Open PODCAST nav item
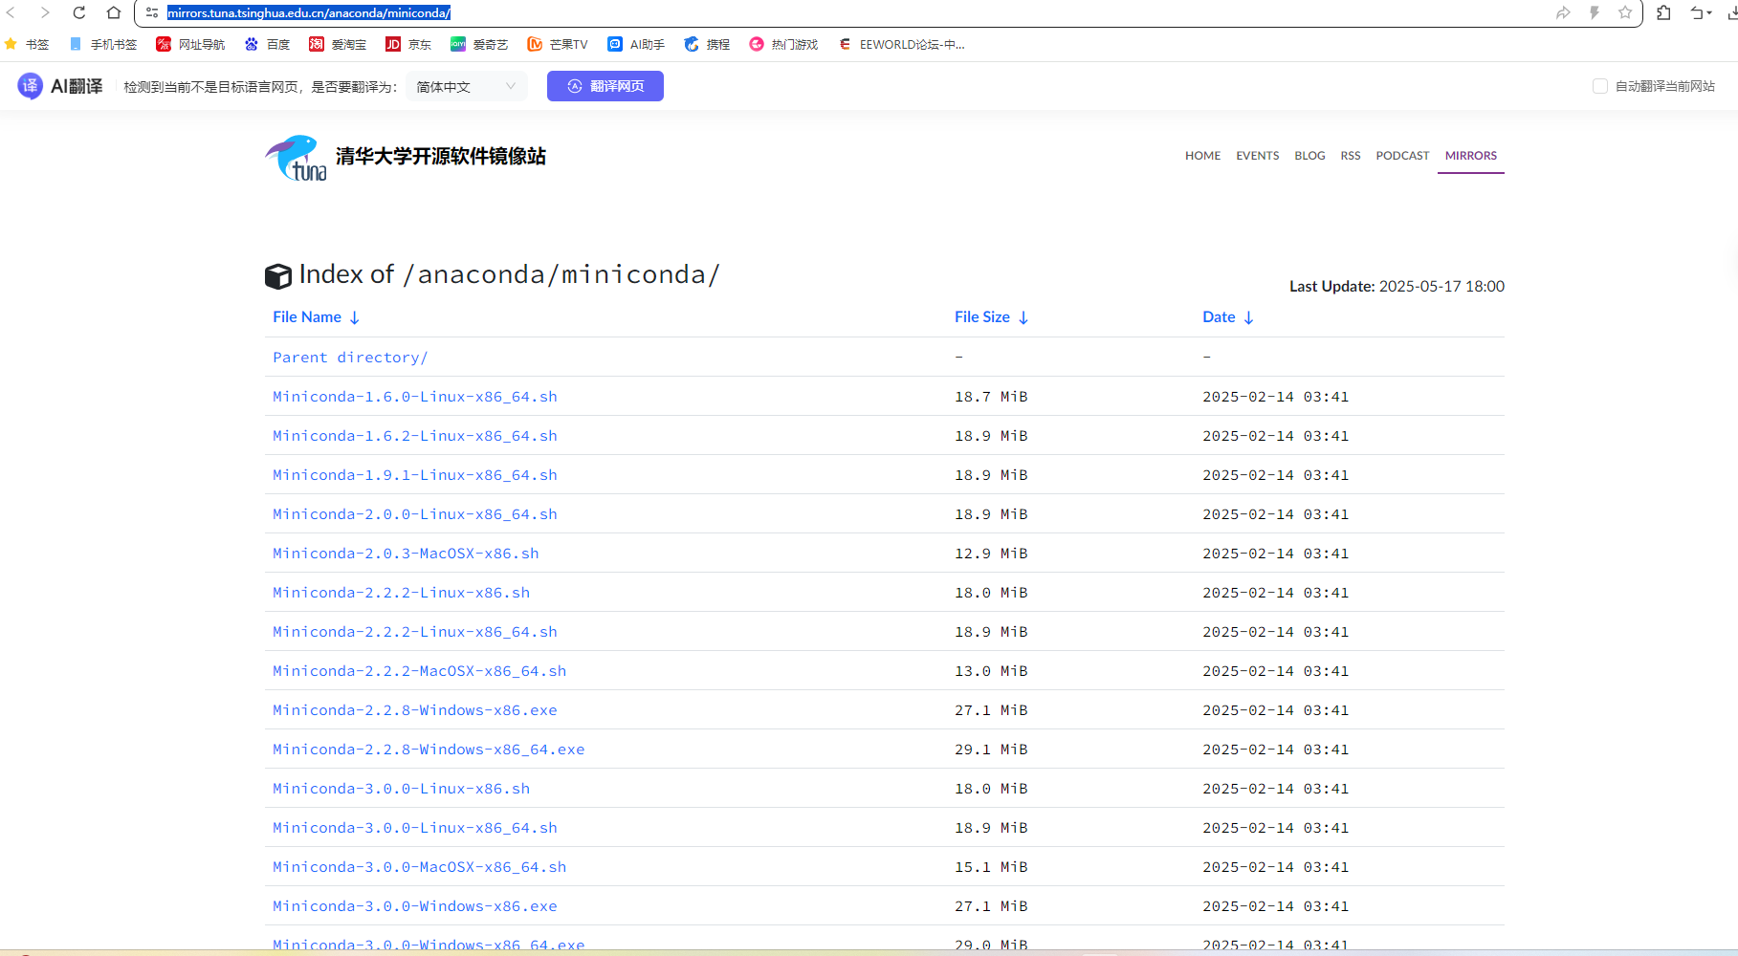The width and height of the screenshot is (1738, 956). tap(1402, 156)
